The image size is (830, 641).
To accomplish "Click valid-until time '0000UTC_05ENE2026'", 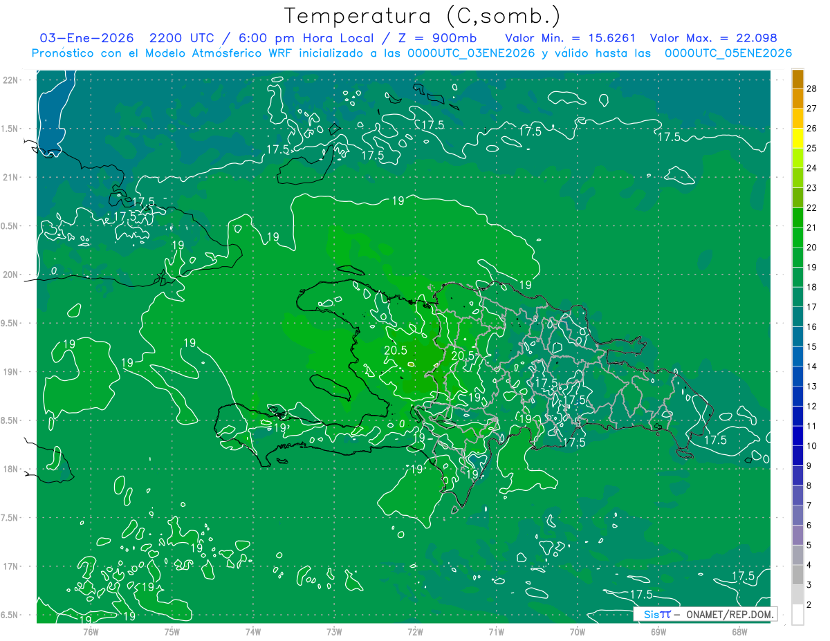I will pyautogui.click(x=728, y=53).
